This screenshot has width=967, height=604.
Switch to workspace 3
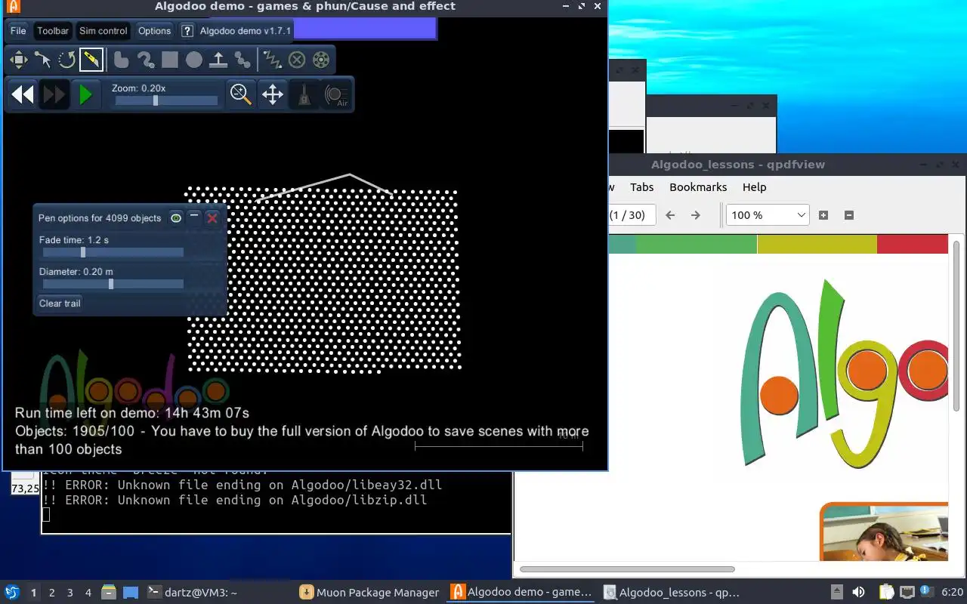coord(70,593)
